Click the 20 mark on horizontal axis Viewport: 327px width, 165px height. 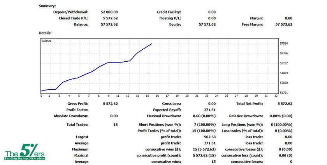tap(187, 96)
